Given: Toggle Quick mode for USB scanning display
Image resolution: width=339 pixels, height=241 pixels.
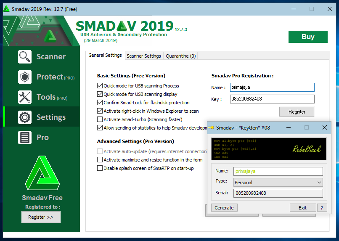Looking at the screenshot, I should [x=100, y=94].
